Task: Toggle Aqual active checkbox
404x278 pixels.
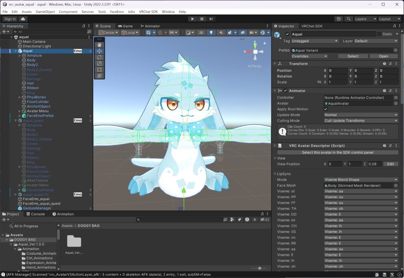Action: (287, 34)
